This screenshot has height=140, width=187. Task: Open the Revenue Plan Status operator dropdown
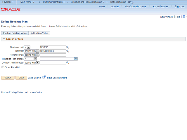(35, 59)
